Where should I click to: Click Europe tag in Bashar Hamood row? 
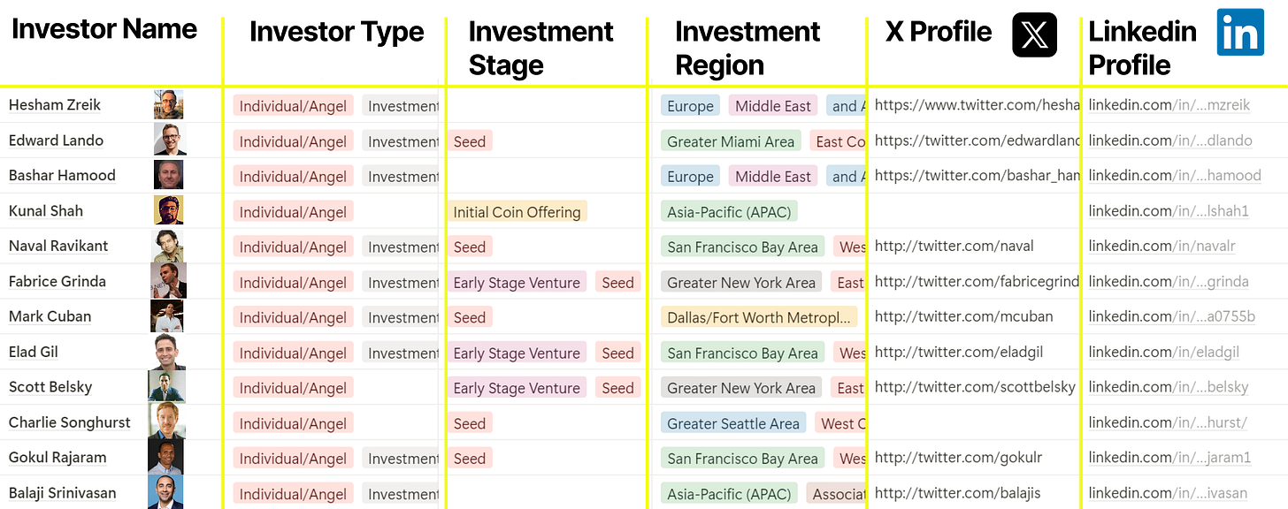(x=690, y=177)
